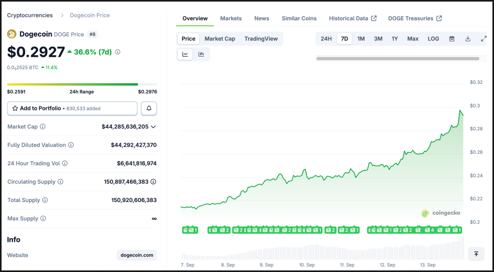The width and height of the screenshot is (494, 272).
Task: Open the News tab
Action: pyautogui.click(x=262, y=18)
